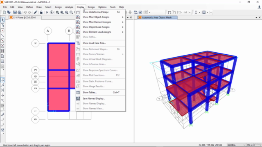The height and width of the screenshot is (147, 262).
Task: Toggle snap to perpendicular projections
Action: tap(2, 95)
